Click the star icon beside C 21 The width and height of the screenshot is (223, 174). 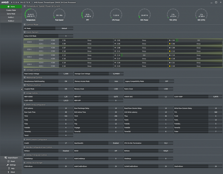170,63
